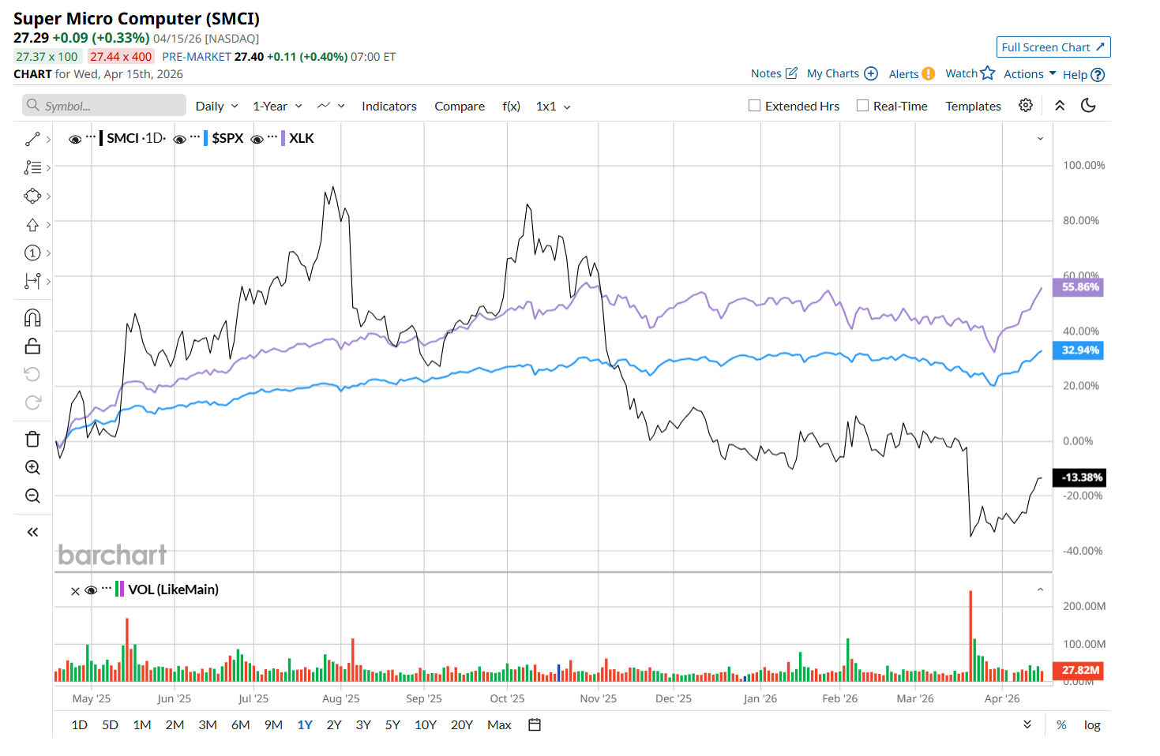Click the XLK 55.86% price label

click(1079, 287)
